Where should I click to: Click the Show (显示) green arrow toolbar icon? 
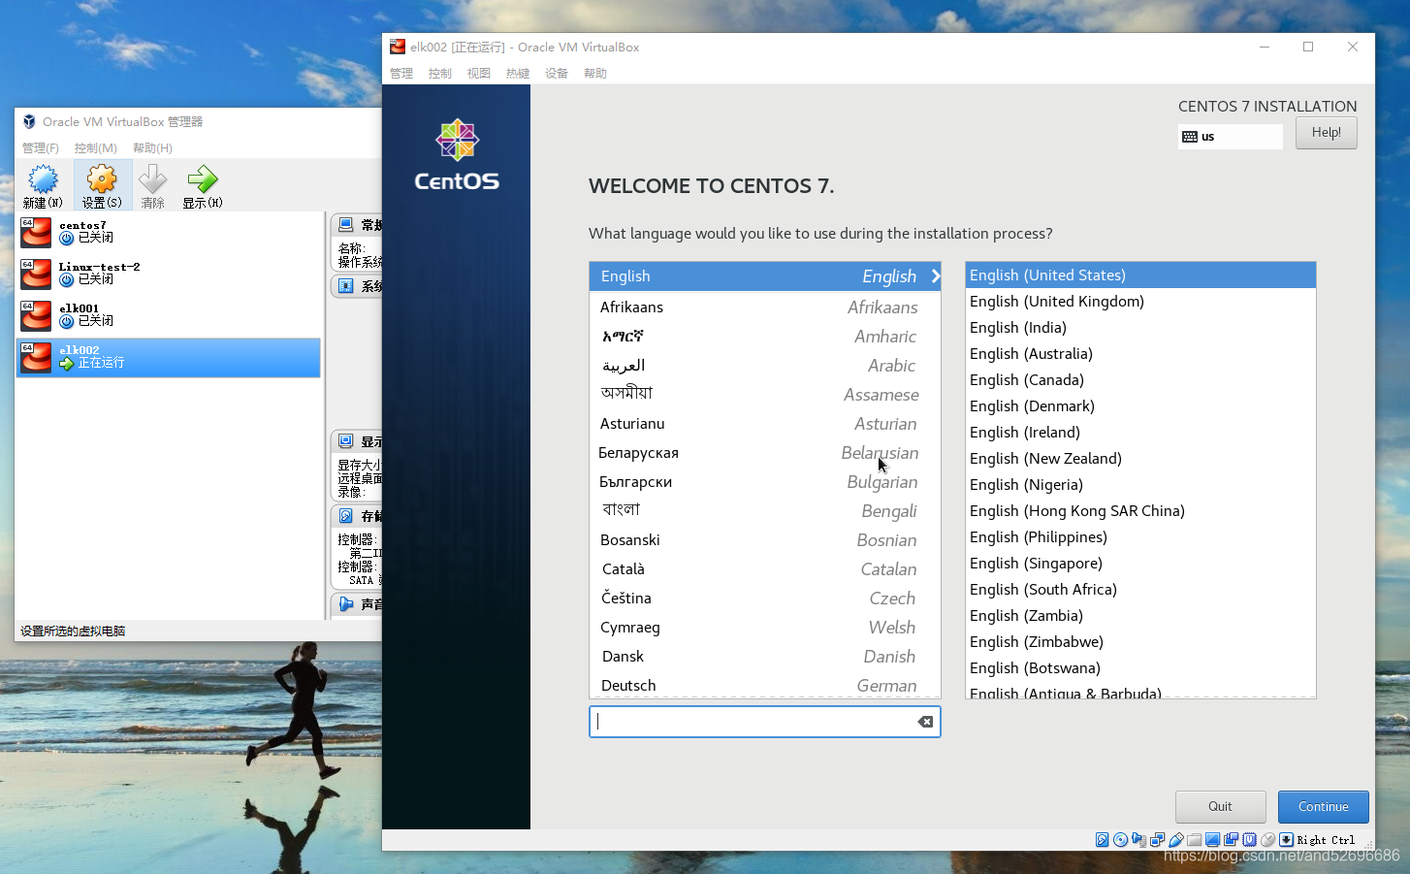click(203, 179)
